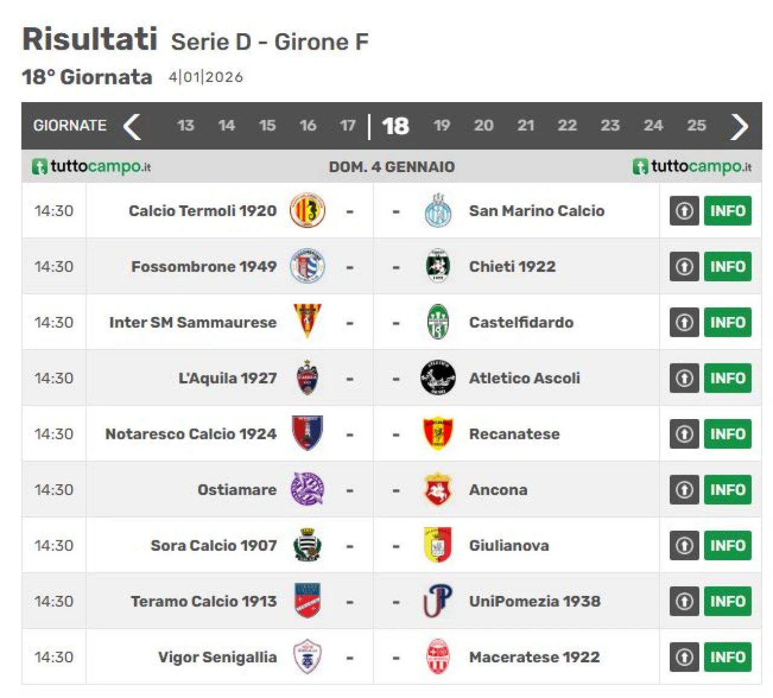
Task: Open INFO for Calcio Termoli match
Action: pyautogui.click(x=728, y=211)
